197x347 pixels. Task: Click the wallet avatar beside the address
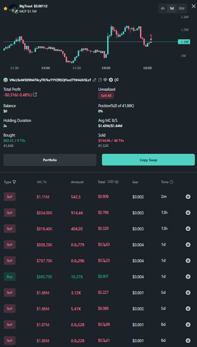[x=6, y=80]
